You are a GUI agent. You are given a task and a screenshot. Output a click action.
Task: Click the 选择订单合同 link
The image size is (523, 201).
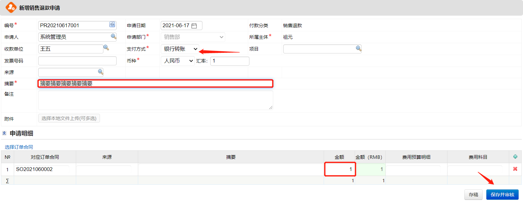tap(19, 147)
